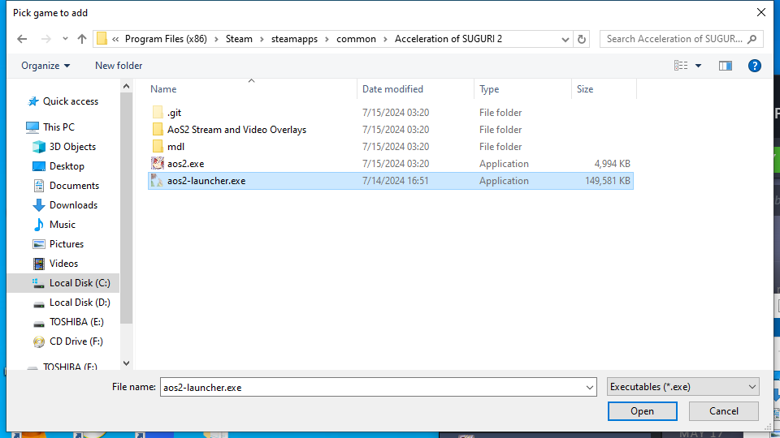Screen dimensions: 780x438
Task: Open the Organize menu
Action: pyautogui.click(x=45, y=66)
